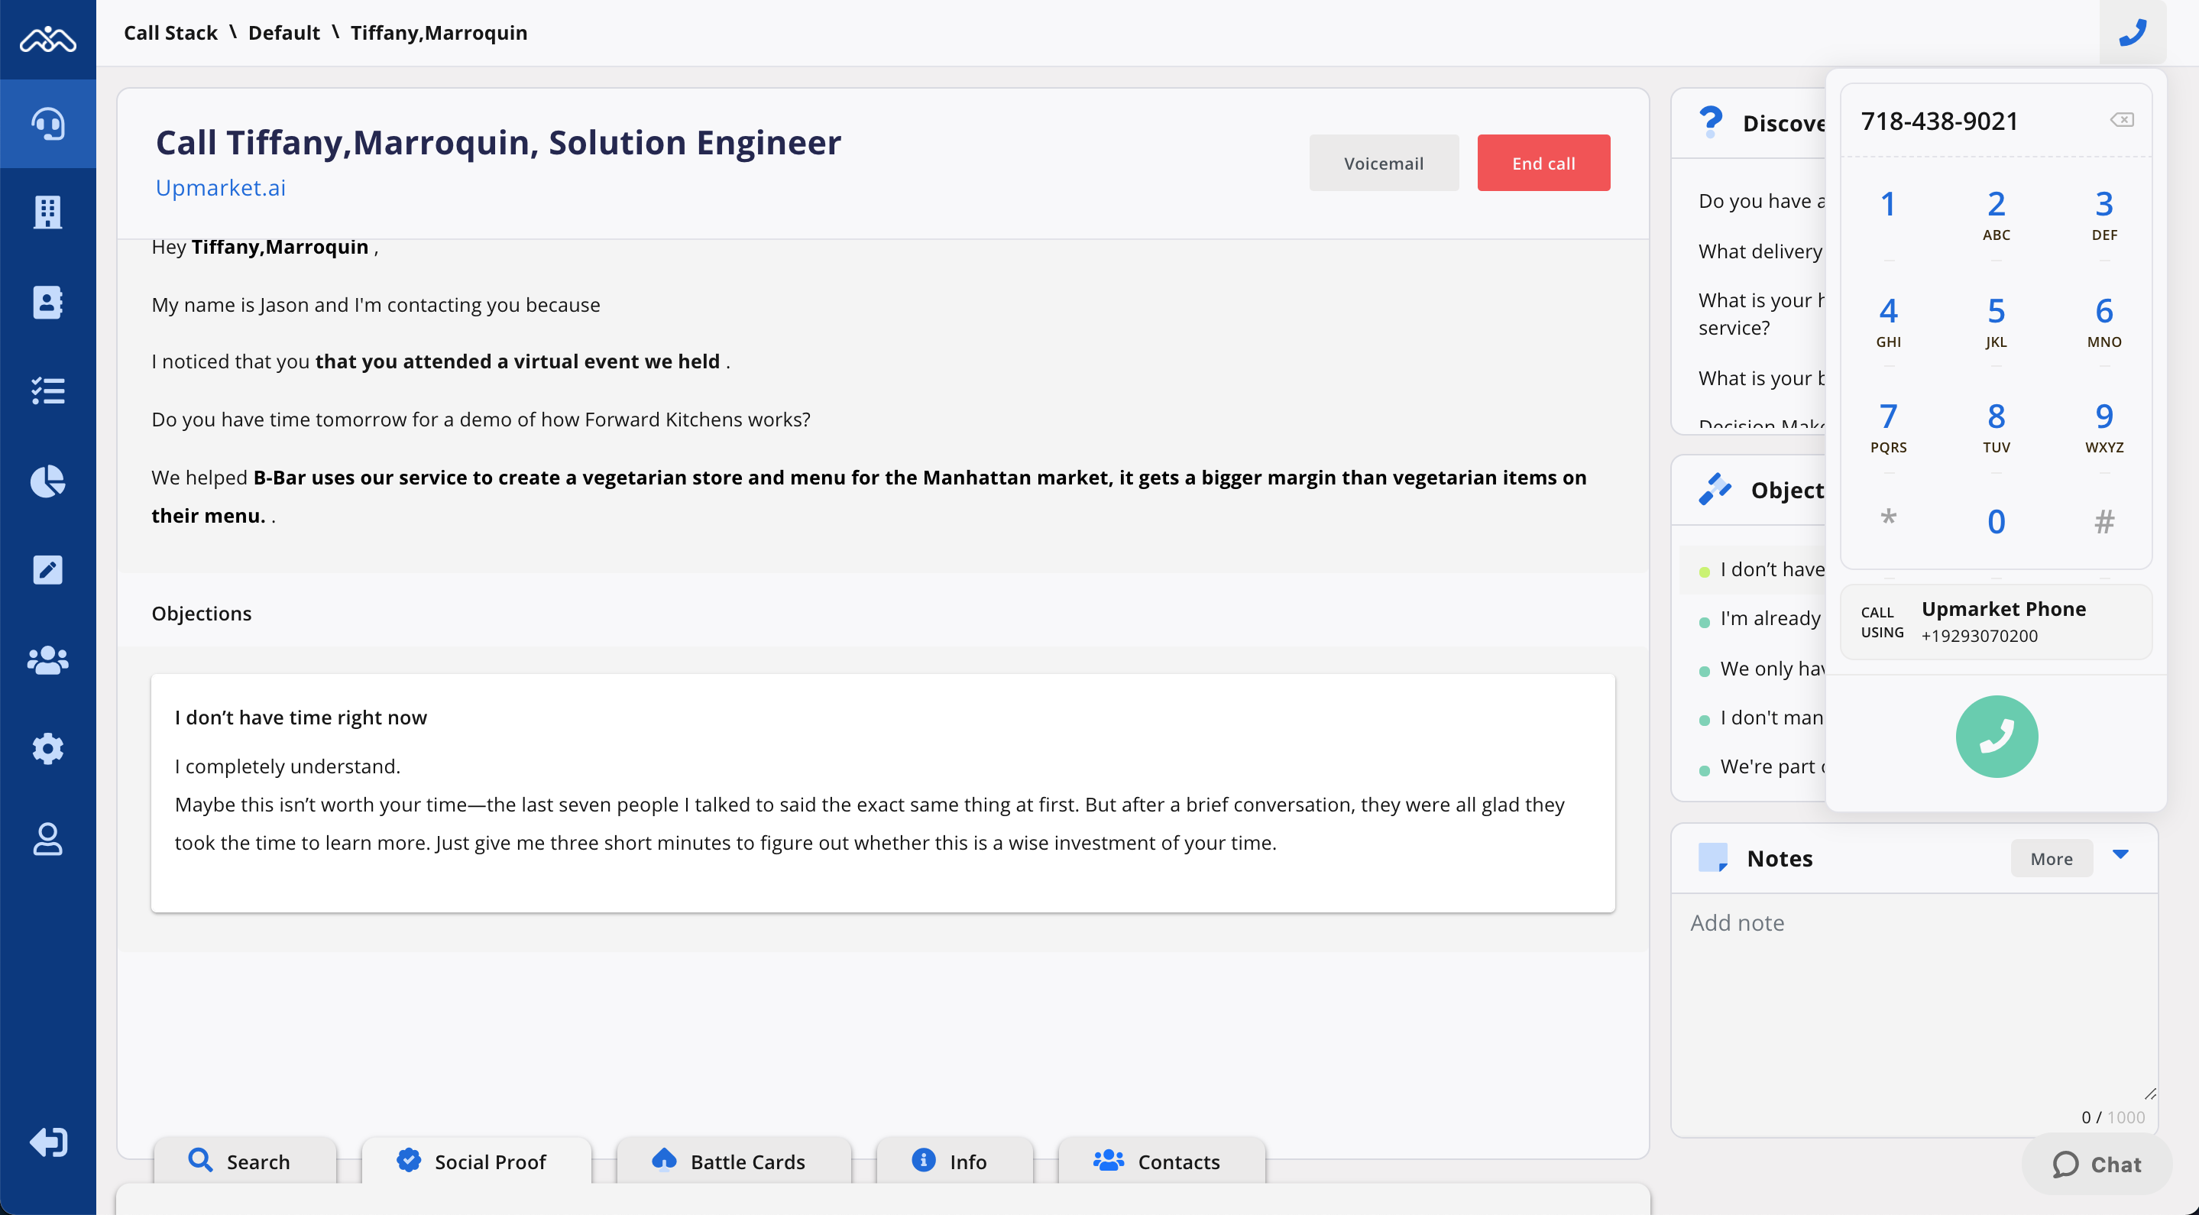Open the pie chart analytics icon
The image size is (2199, 1215).
click(x=48, y=481)
